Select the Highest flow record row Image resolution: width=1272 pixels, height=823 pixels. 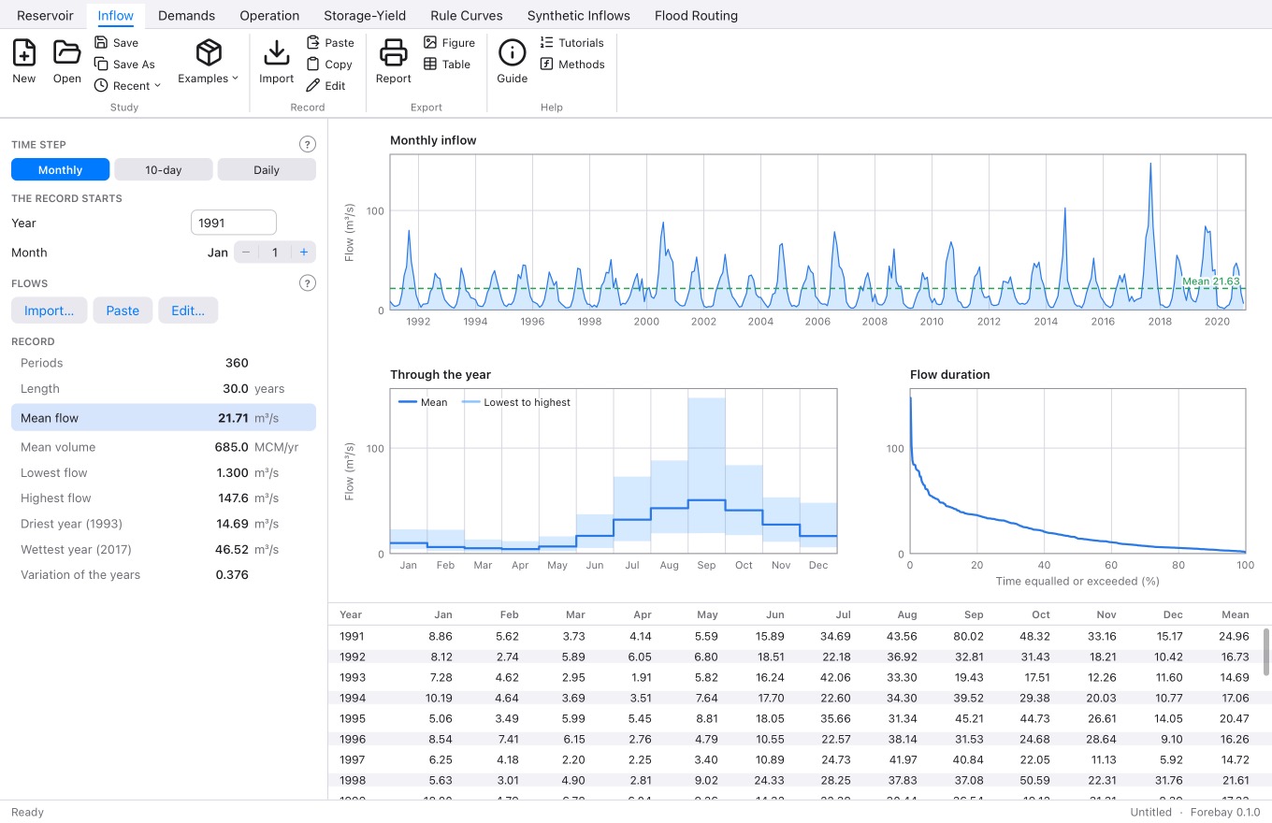tap(164, 498)
